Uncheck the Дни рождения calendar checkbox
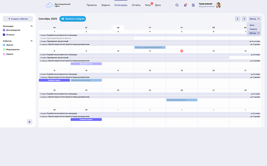 pyautogui.click(x=4, y=30)
